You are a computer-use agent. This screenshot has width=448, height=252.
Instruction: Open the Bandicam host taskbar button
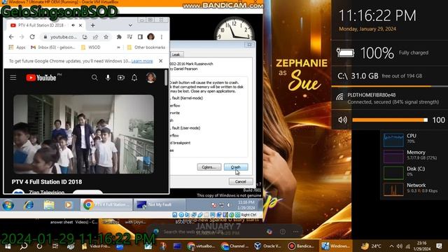[x=301, y=246]
